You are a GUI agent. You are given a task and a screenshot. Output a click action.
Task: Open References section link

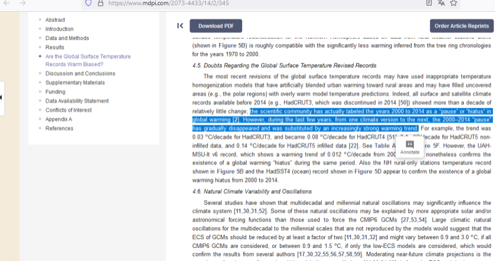tap(59, 128)
